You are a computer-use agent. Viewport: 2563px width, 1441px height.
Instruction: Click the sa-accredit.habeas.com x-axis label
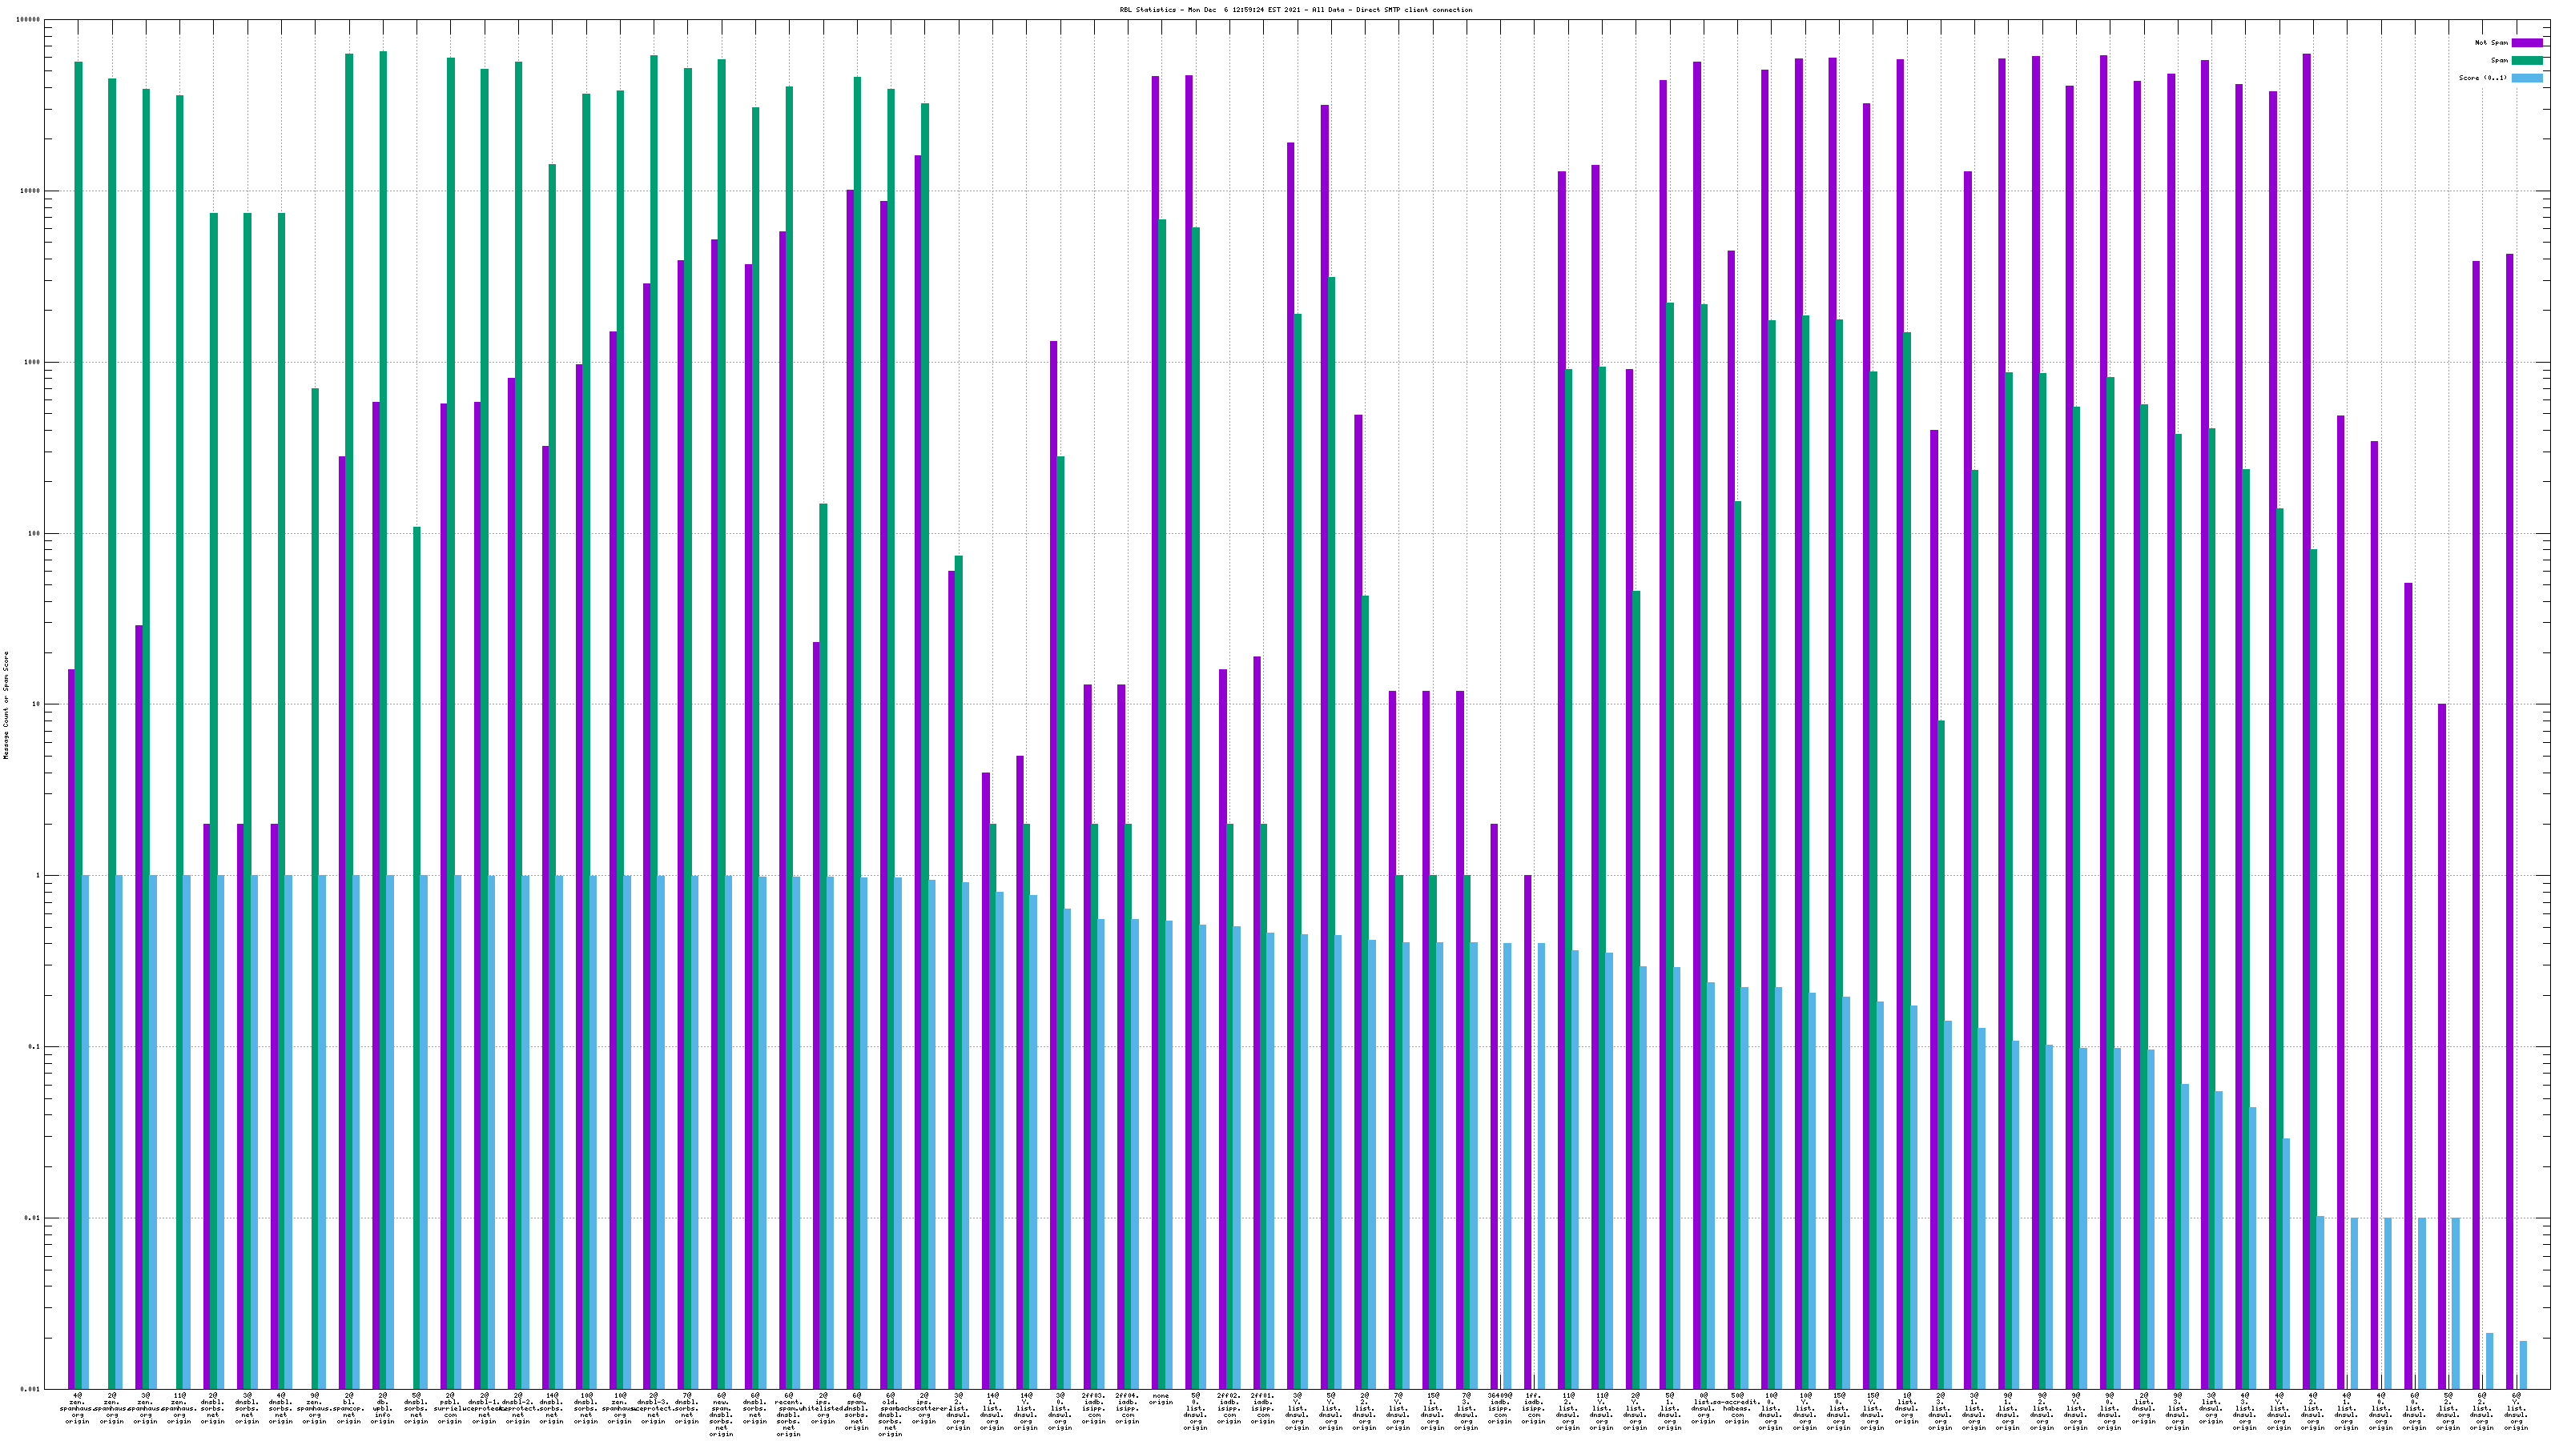point(1737,1408)
